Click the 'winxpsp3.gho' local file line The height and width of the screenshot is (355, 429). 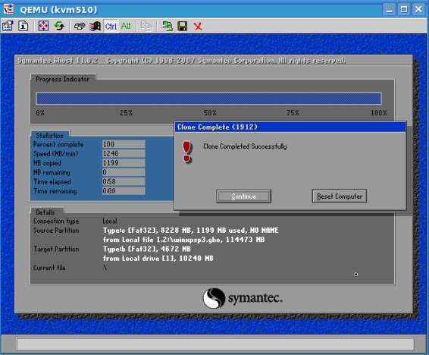tap(183, 240)
